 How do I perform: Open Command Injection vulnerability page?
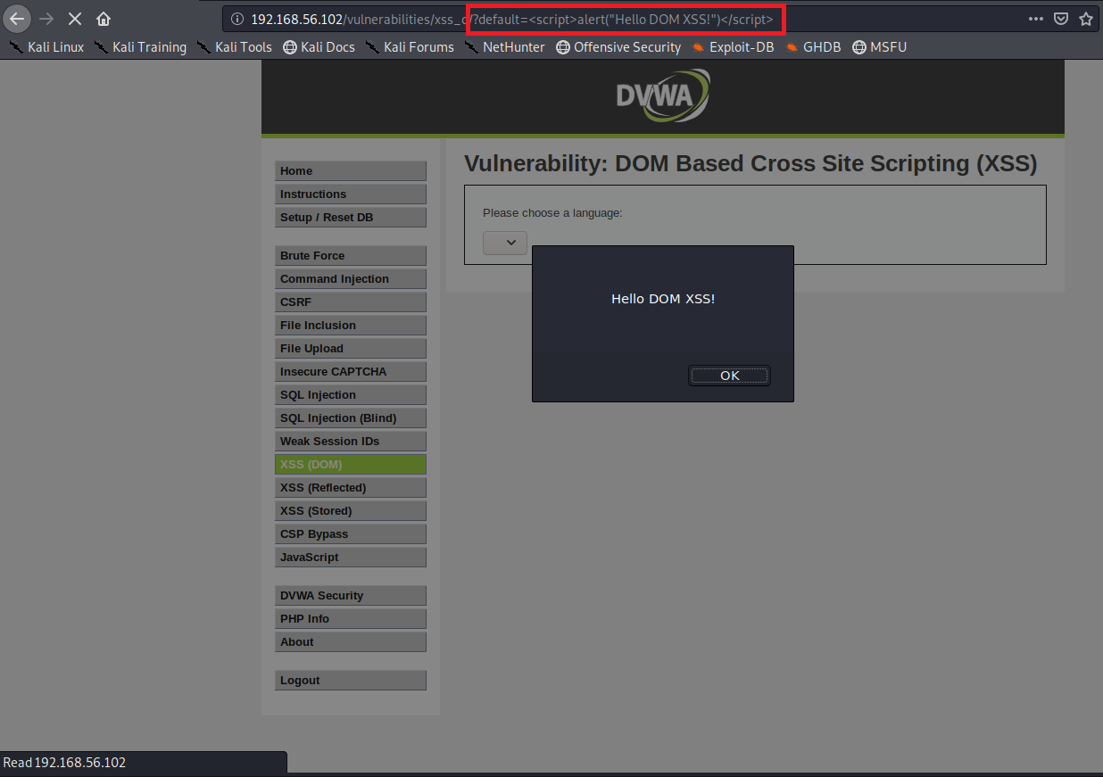click(350, 279)
